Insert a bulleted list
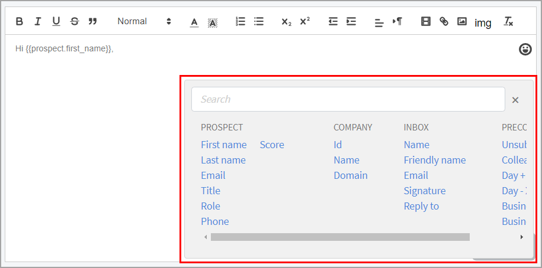This screenshot has height=268, width=542. click(x=259, y=22)
